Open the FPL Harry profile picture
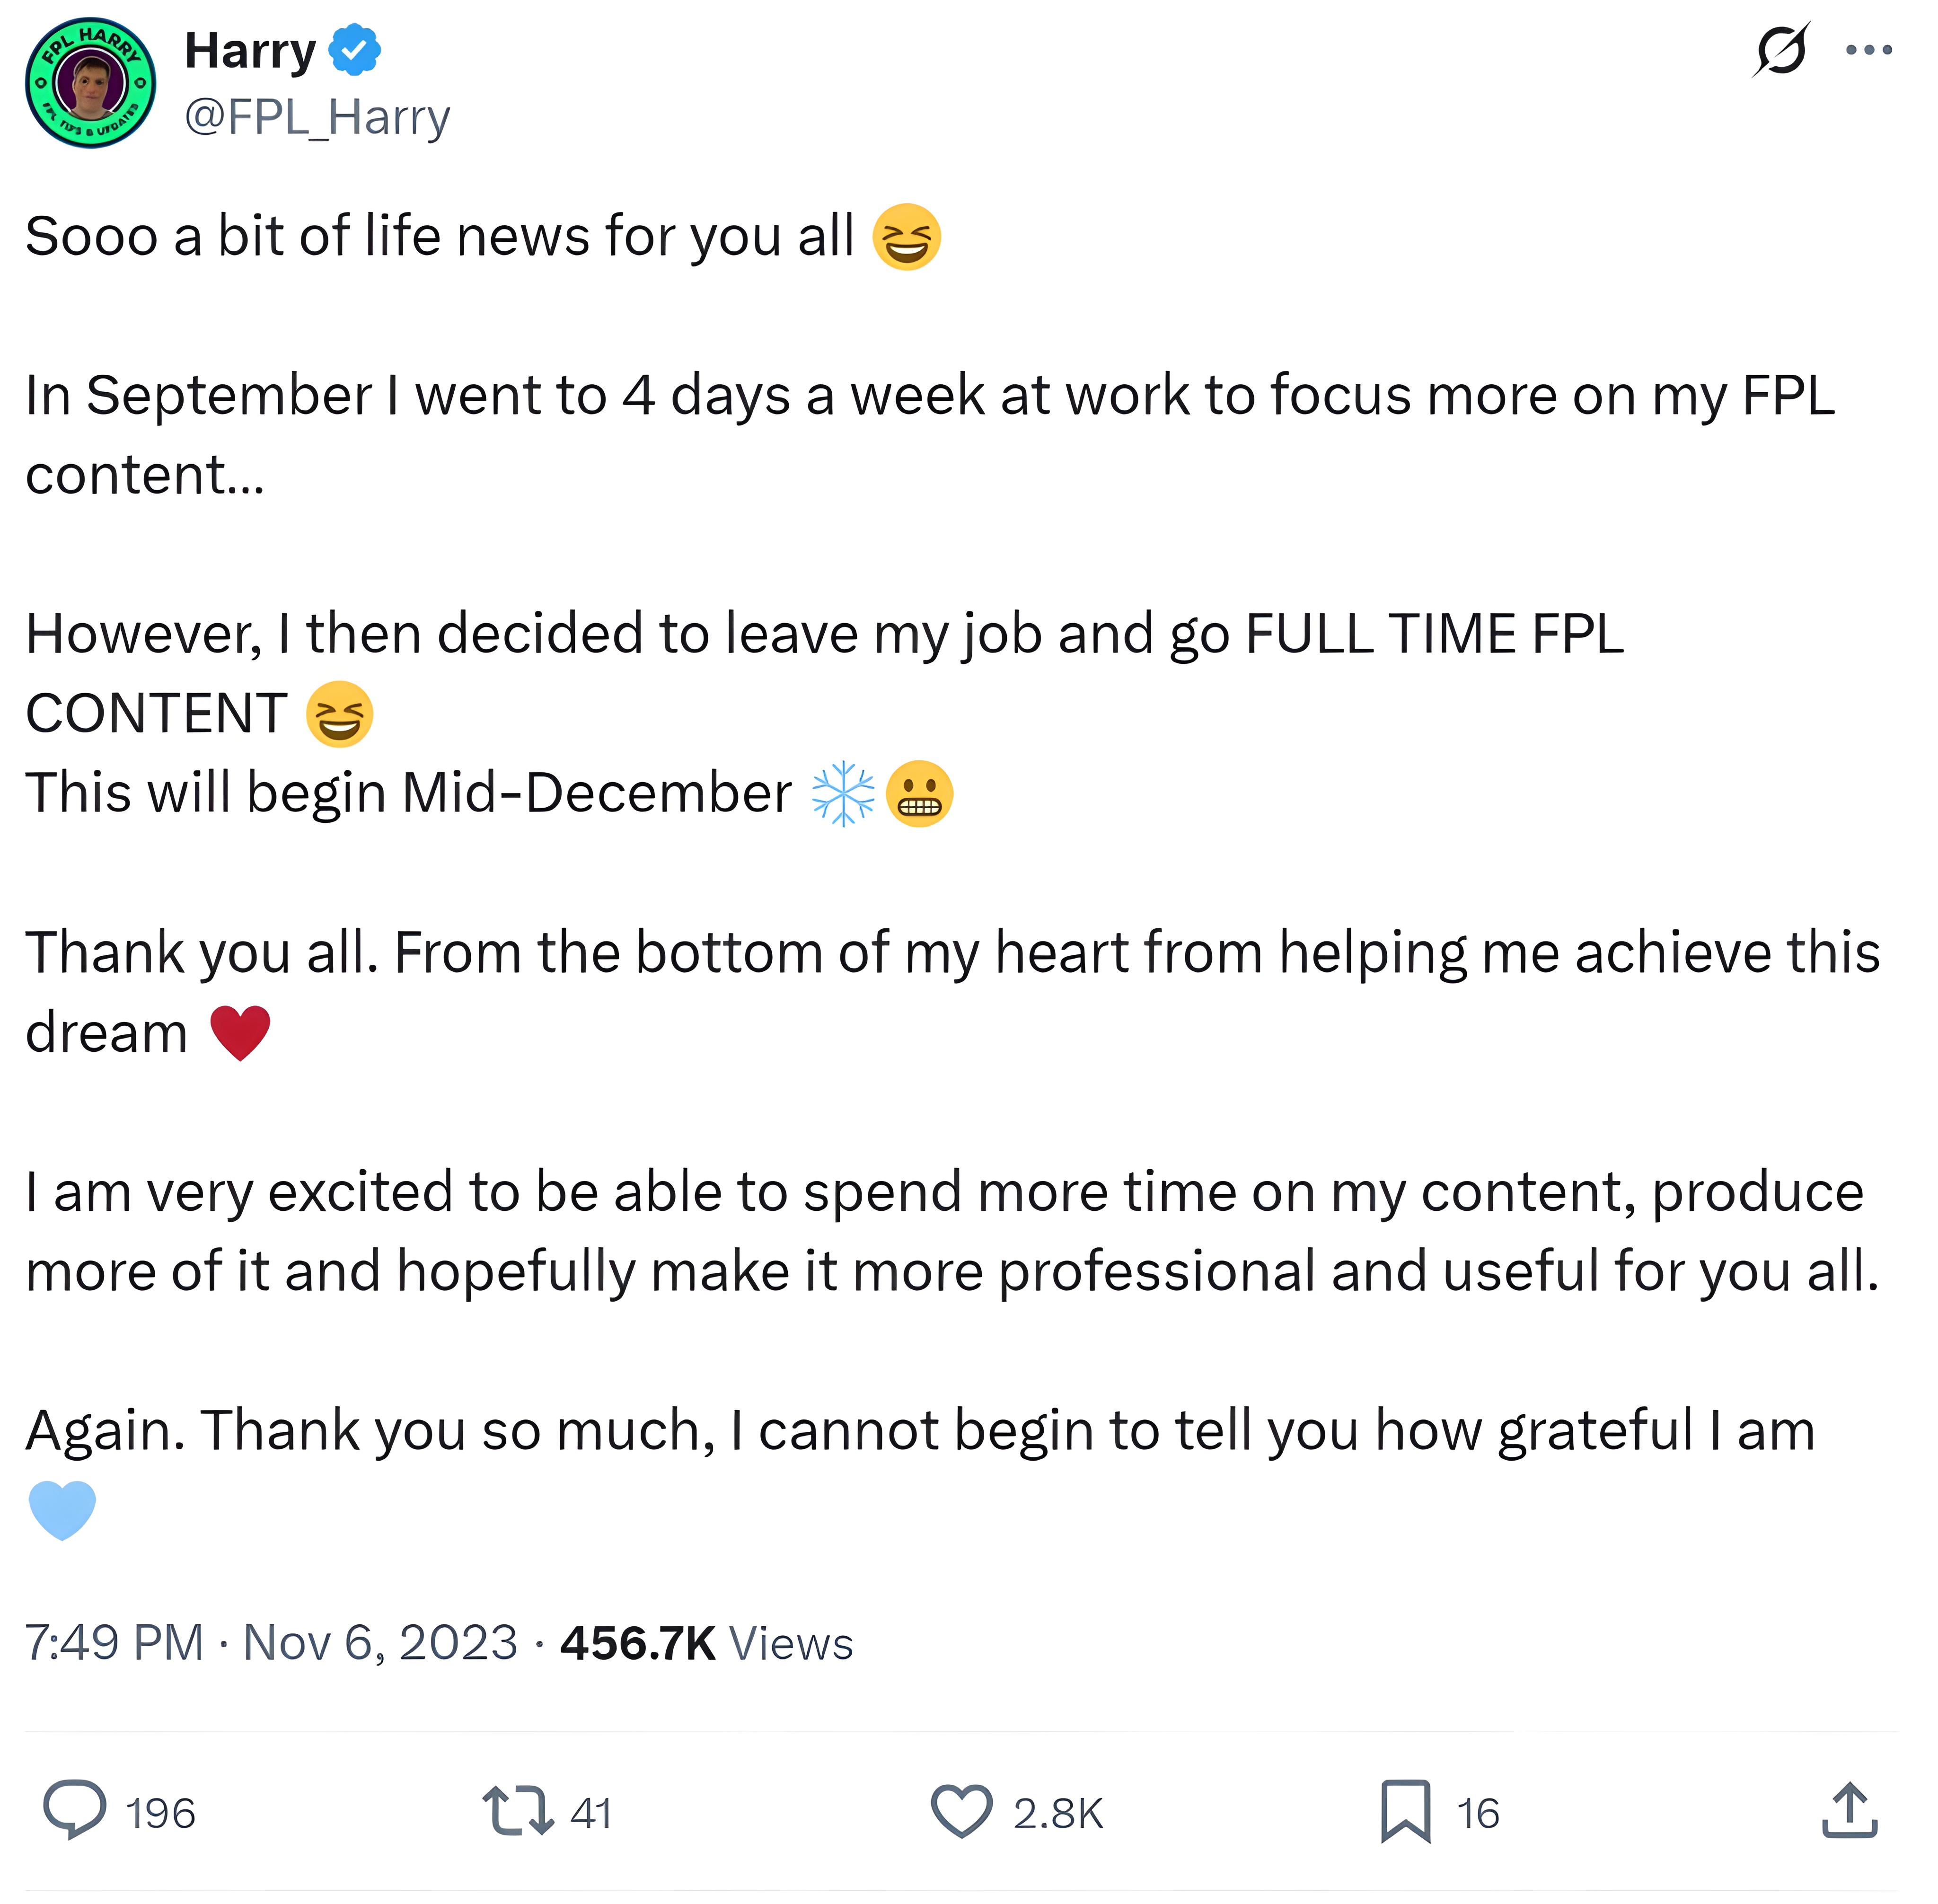 (90, 83)
